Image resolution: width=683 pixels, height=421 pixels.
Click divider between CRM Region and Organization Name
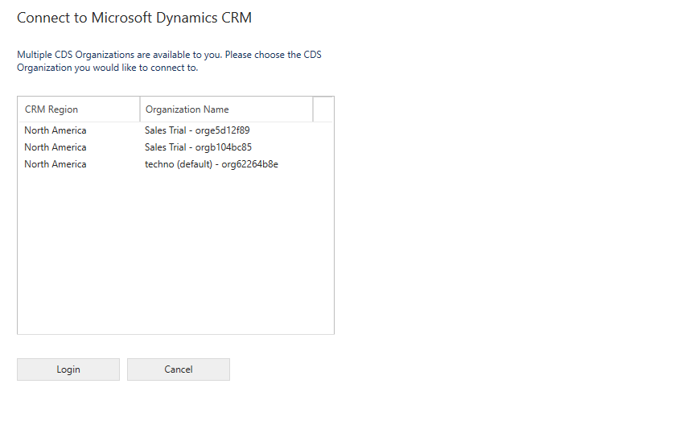(140, 109)
